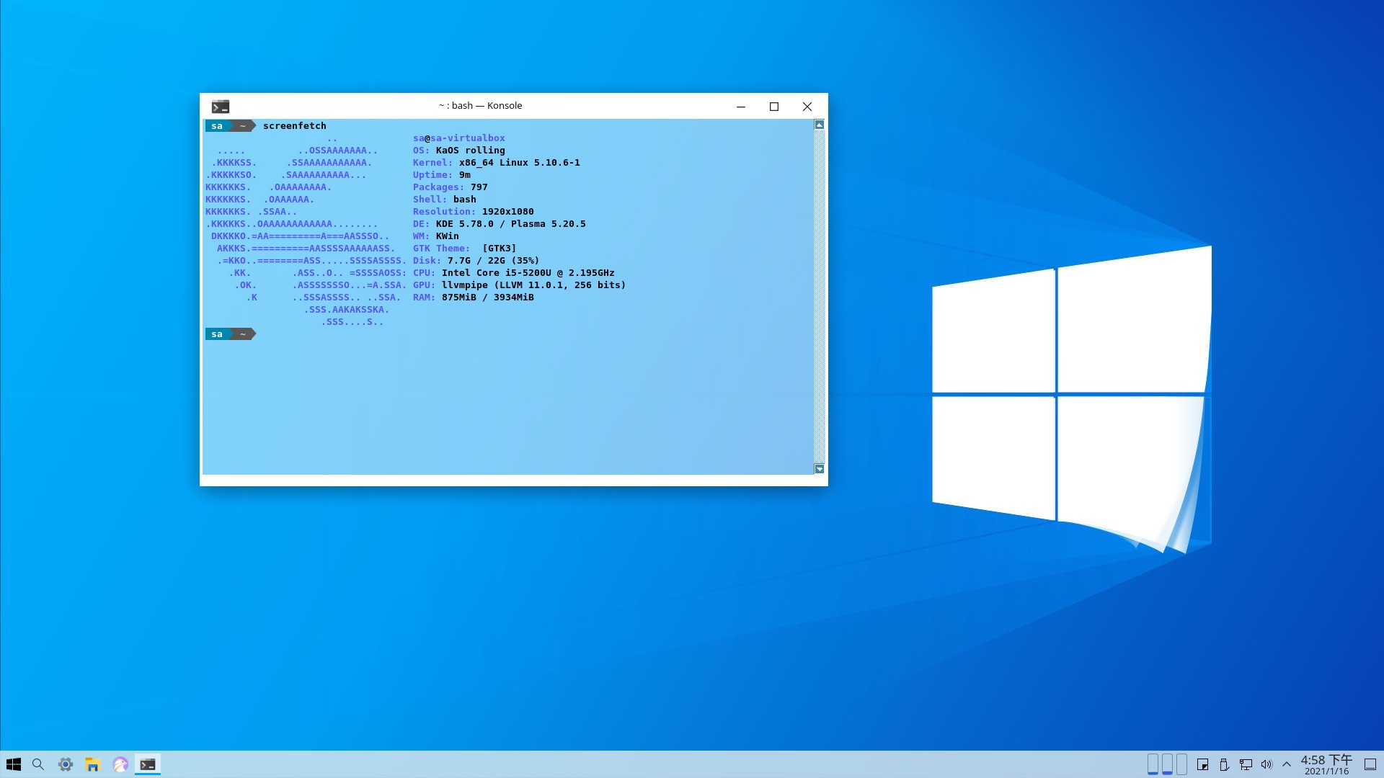Open the Start menu launcher

(13, 764)
